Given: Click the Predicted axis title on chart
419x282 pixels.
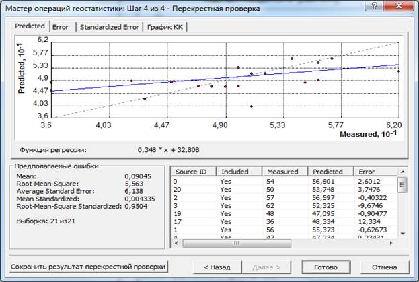Looking at the screenshot, I should (x=21, y=69).
